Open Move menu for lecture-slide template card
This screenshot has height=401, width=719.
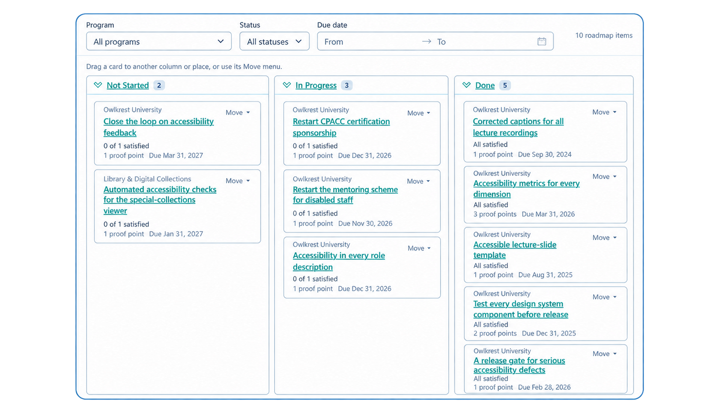[605, 238]
